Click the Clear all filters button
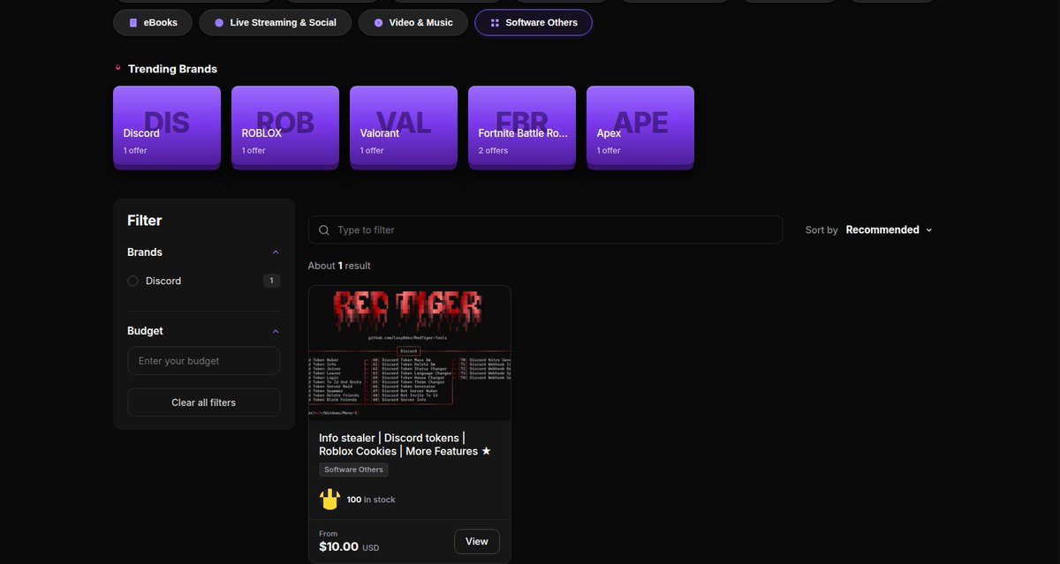This screenshot has height=564, width=1060. (x=204, y=402)
